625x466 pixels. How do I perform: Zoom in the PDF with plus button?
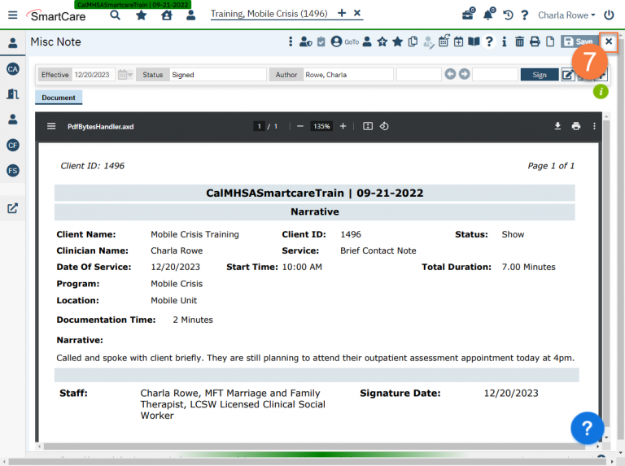(x=343, y=126)
